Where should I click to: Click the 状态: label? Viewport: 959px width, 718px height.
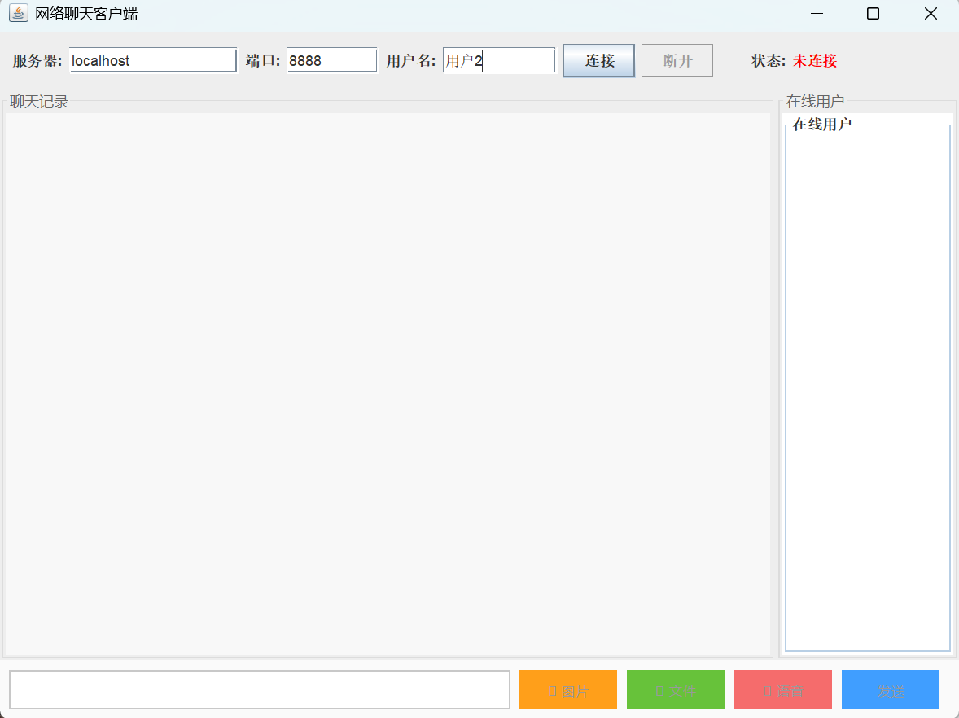click(769, 60)
